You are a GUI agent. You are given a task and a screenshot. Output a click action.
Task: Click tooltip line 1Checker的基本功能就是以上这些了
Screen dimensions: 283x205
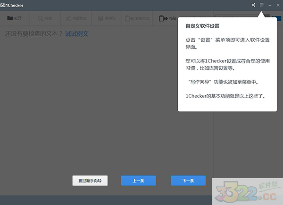225,96
